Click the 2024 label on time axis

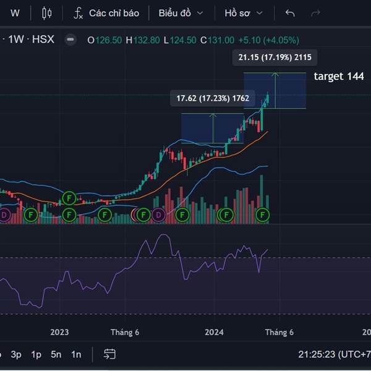[x=214, y=332]
